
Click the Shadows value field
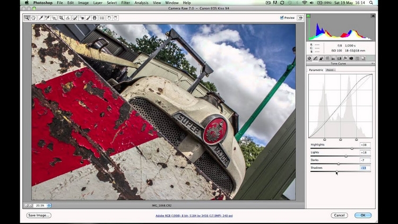[365, 168]
